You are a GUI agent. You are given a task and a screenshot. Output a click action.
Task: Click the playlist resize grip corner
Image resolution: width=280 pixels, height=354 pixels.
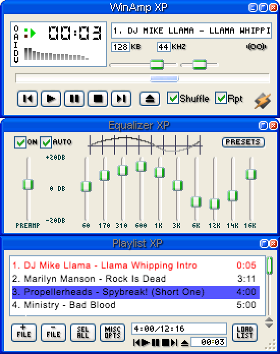coord(271,344)
